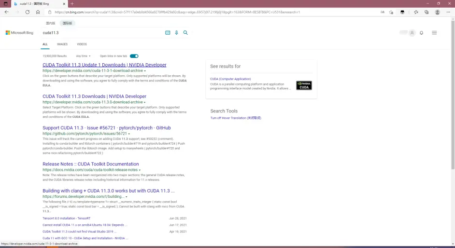Click the Microsoft Bing logo

click(19, 33)
